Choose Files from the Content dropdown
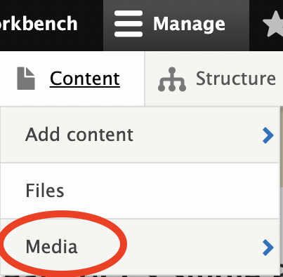This screenshot has height=277, width=283. (44, 191)
